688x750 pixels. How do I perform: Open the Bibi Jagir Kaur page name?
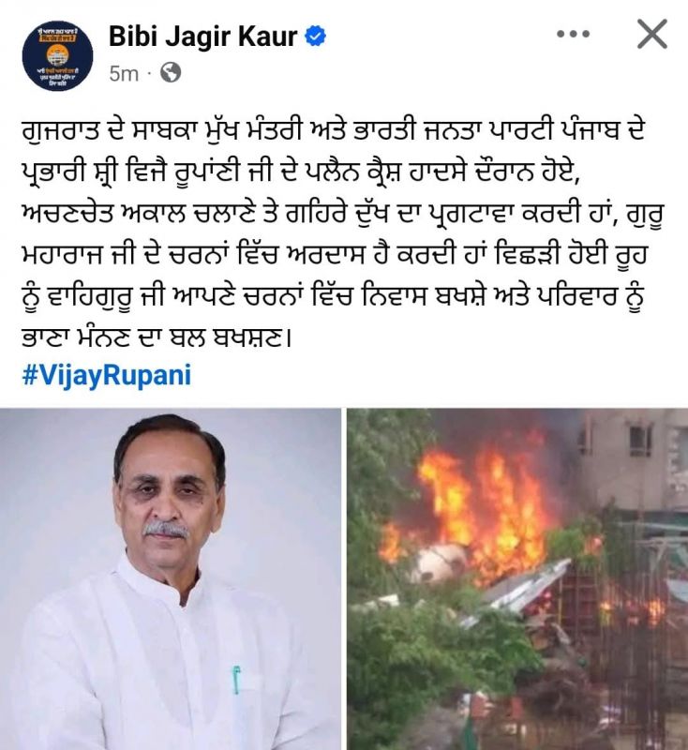202,37
